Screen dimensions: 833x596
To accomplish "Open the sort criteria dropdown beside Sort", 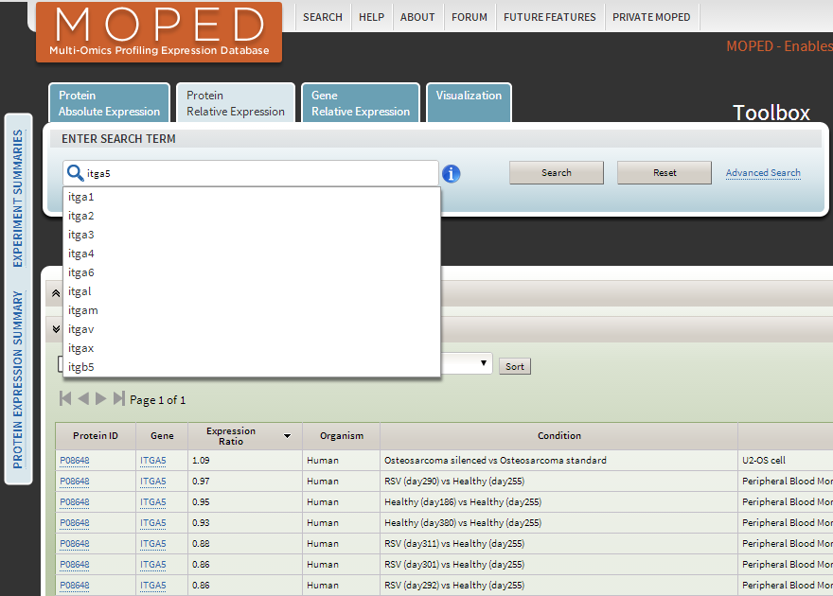I will [x=483, y=363].
